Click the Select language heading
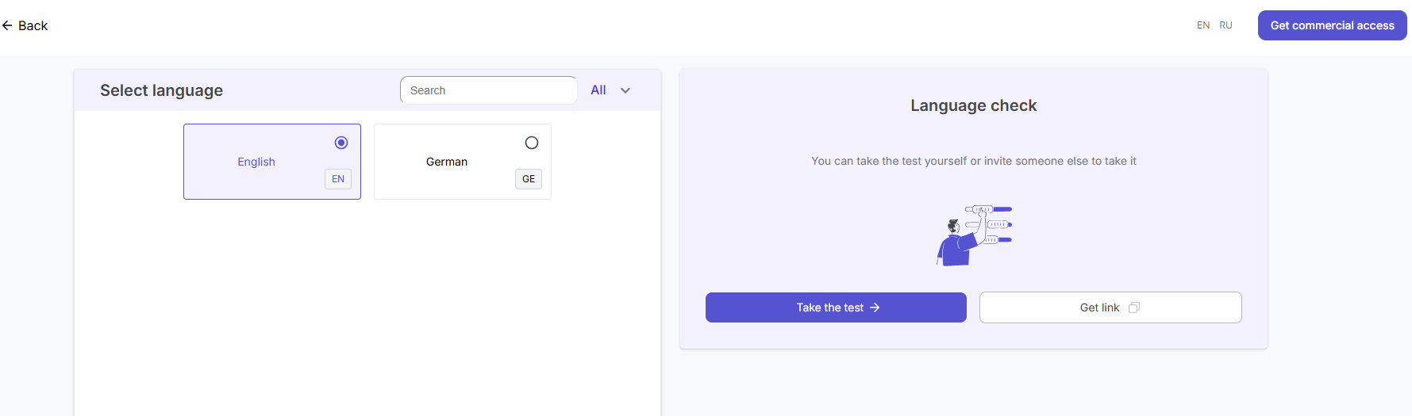Screen dimensions: 1412x416 [161, 90]
